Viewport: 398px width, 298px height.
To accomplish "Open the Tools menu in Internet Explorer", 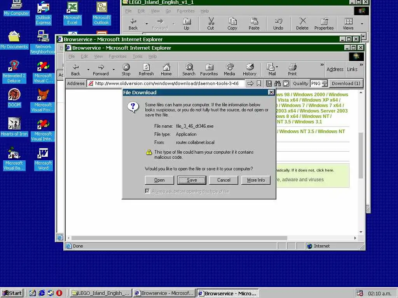I will click(x=137, y=56).
